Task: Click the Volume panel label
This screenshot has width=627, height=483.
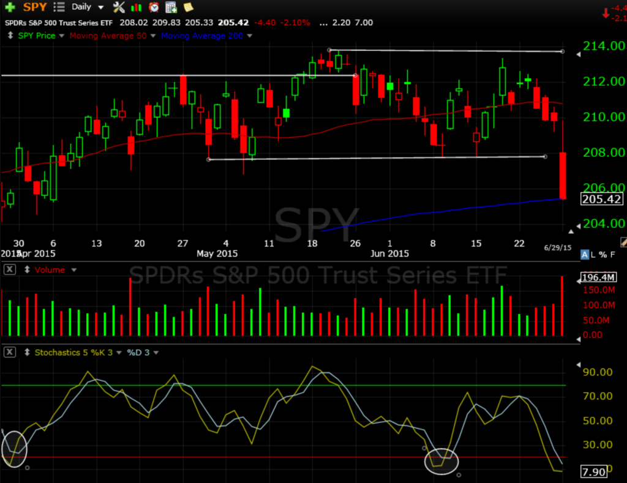Action: pos(50,270)
